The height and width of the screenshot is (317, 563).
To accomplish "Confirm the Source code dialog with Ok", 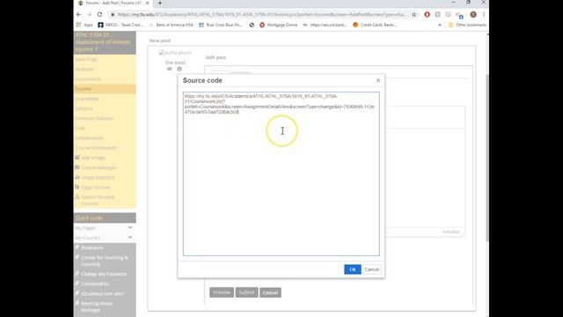I will click(352, 269).
